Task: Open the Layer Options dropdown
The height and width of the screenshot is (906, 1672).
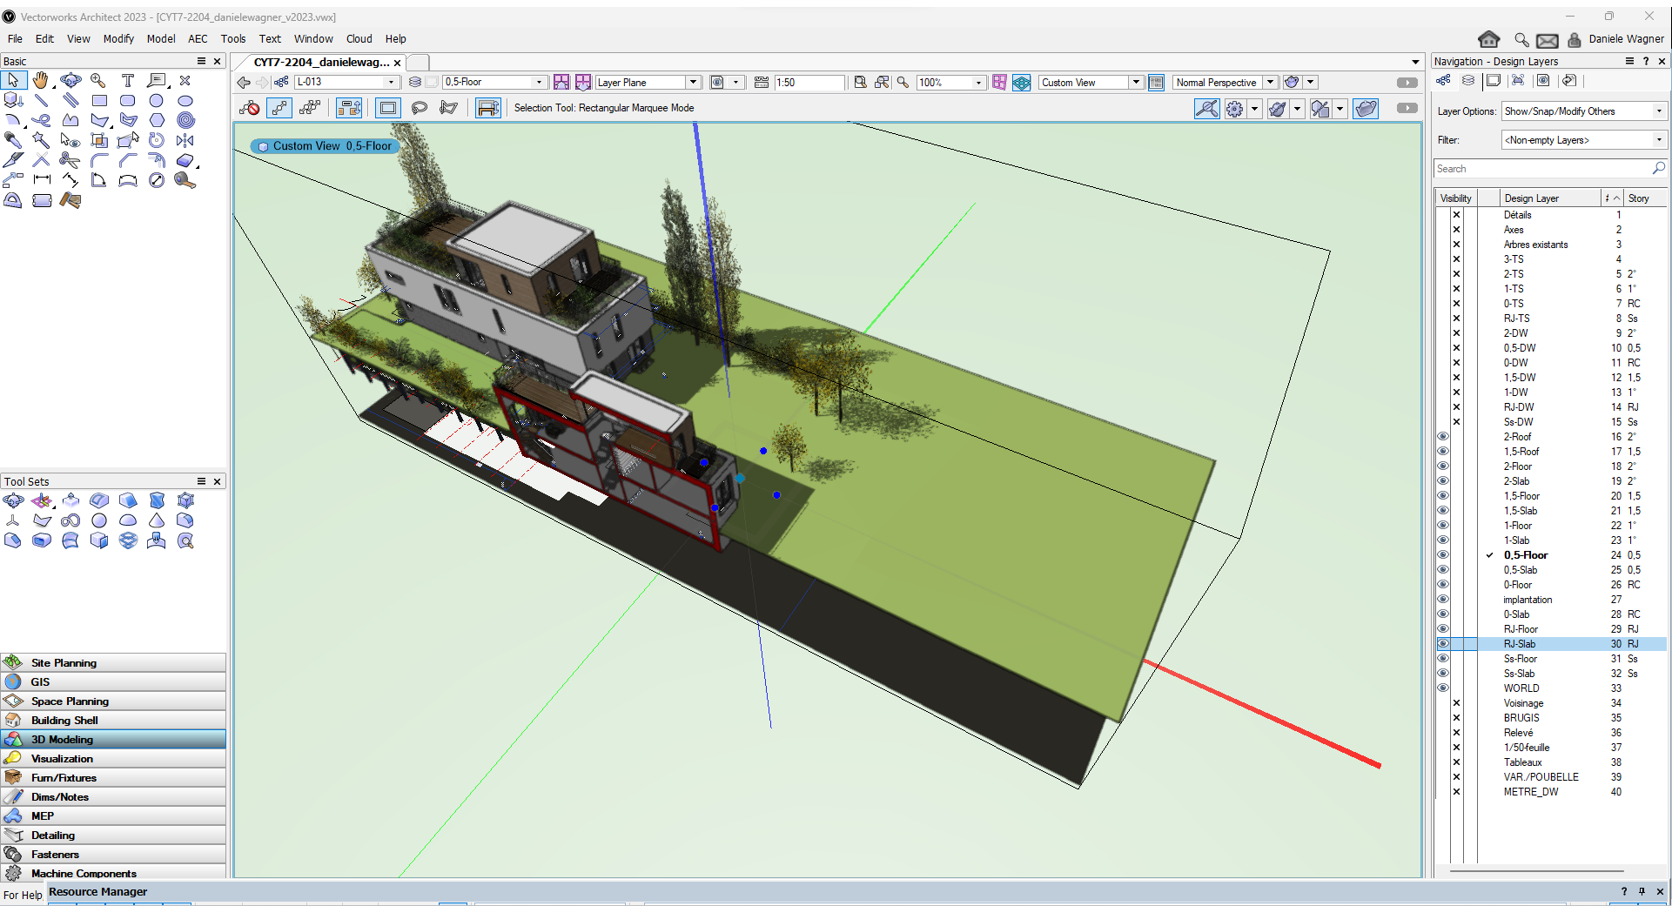Action: [1584, 111]
